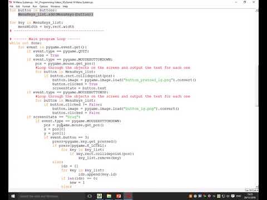Click the 'press=pygame.key.get_pressed()' line
This screenshot has width=267, height=200.
coord(85,142)
